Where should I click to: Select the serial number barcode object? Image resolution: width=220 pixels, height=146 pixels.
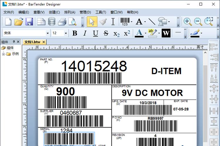click(x=69, y=139)
